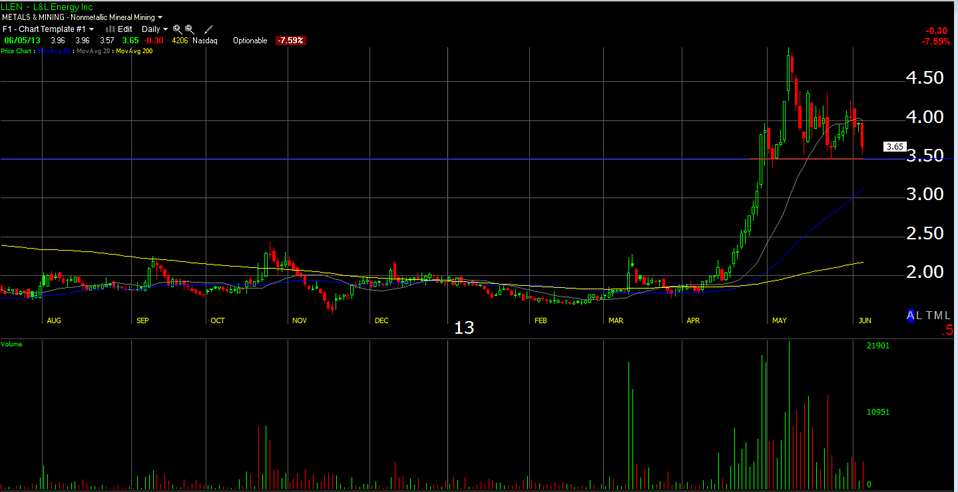This screenshot has width=958, height=492.
Task: Toggle the T scaling button
Action: 929,316
